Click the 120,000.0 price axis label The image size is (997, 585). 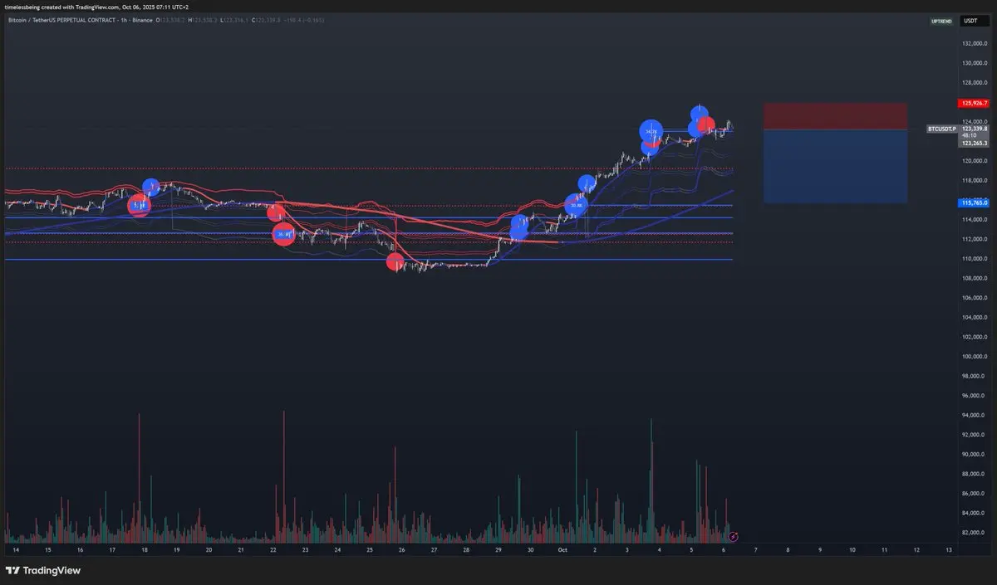click(974, 161)
